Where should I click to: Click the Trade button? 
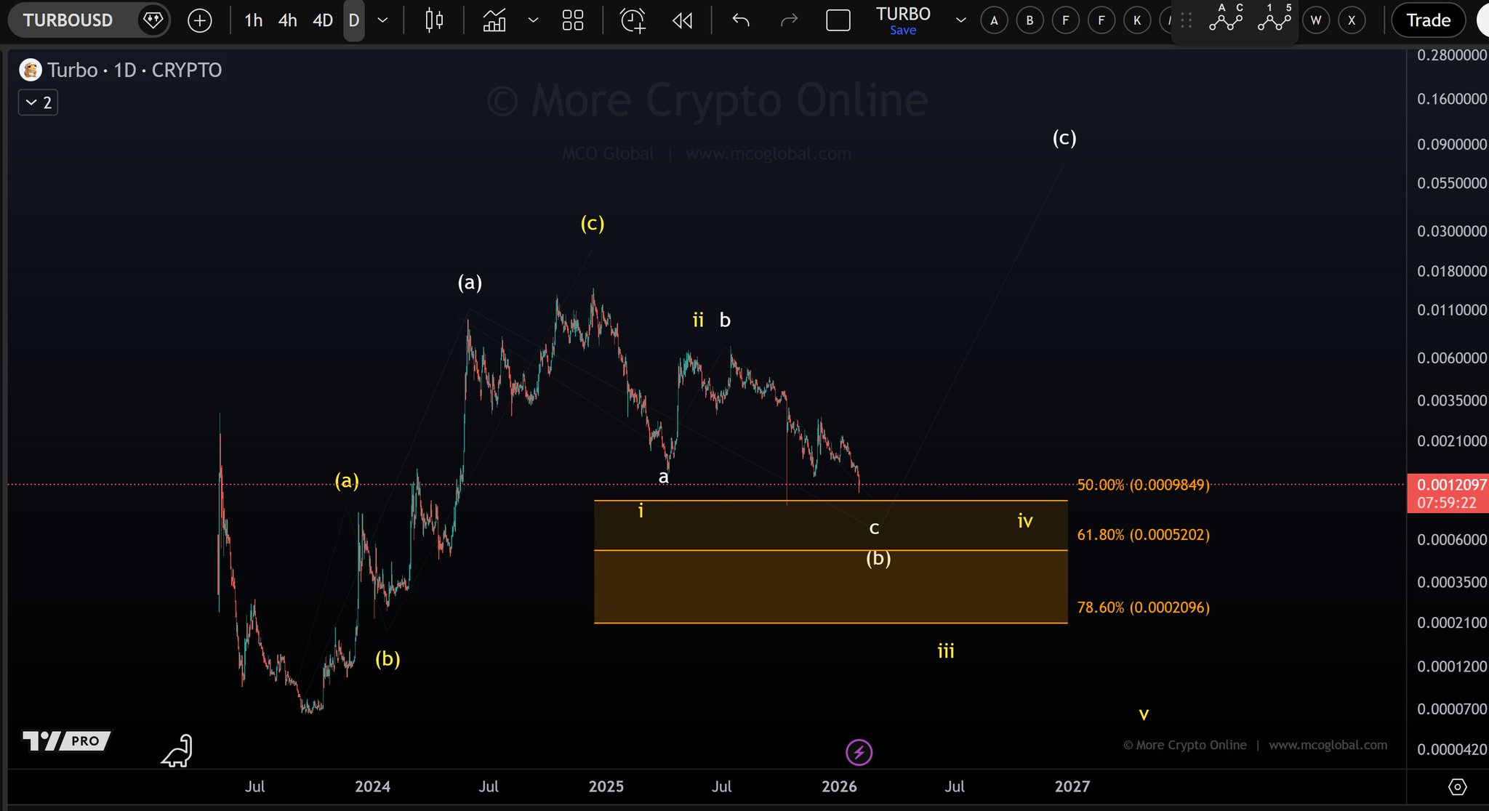(1428, 20)
